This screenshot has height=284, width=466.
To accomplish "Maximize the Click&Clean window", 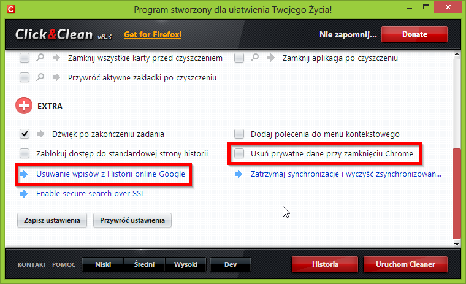I will (x=426, y=7).
